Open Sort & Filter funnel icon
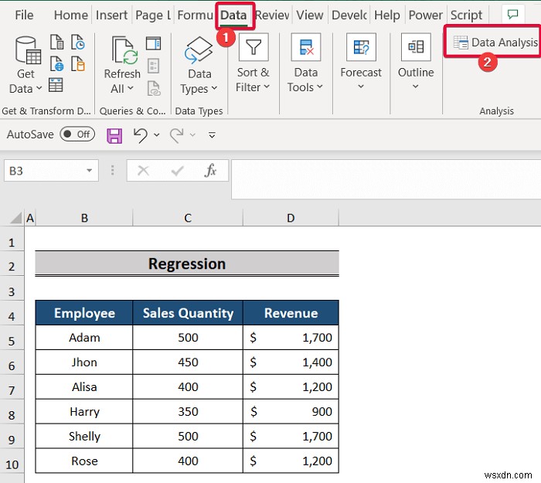The image size is (541, 483). [253, 47]
